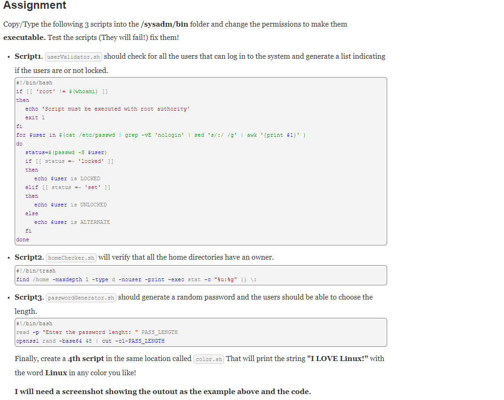Click the 'else' line in Script1

click(32, 213)
